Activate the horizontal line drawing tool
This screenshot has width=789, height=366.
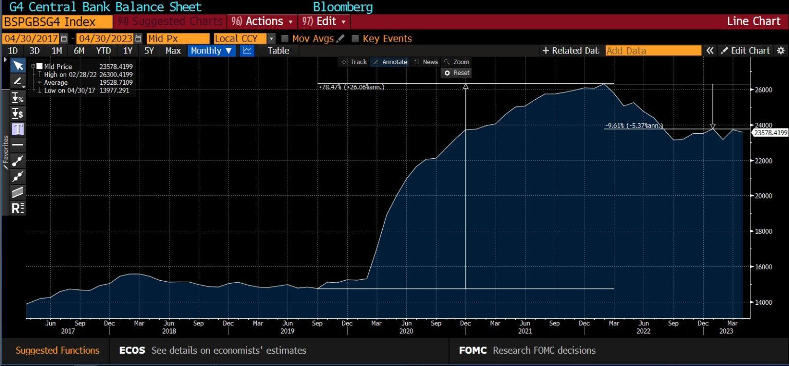pyautogui.click(x=18, y=145)
